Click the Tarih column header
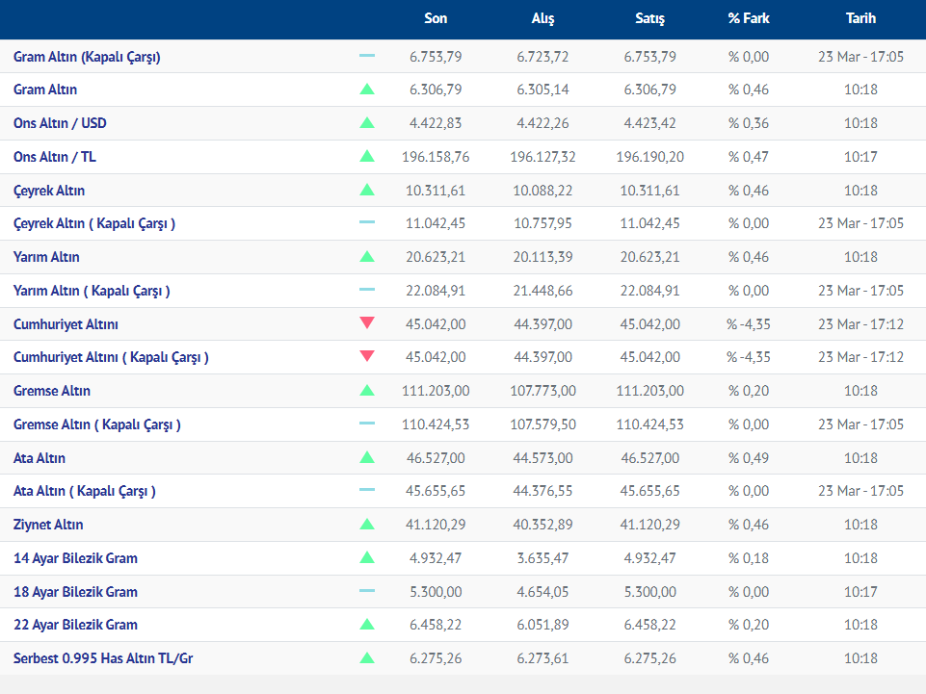Viewport: 926px width, 694px height. click(x=860, y=18)
